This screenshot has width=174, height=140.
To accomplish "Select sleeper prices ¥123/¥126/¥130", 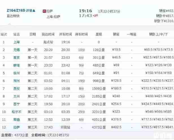I will (x=158, y=65).
